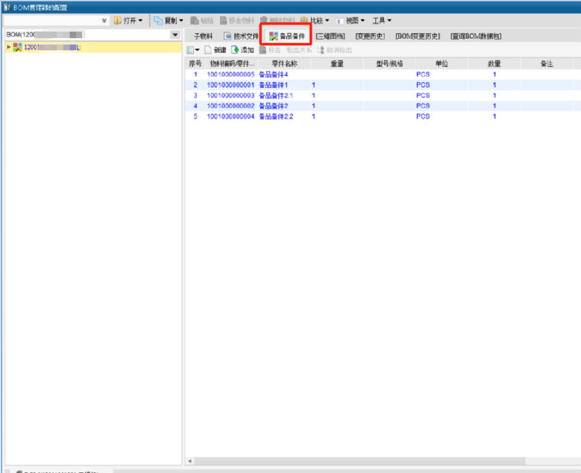
Task: Click the BOM manager title bar icon
Action: pyautogui.click(x=7, y=7)
